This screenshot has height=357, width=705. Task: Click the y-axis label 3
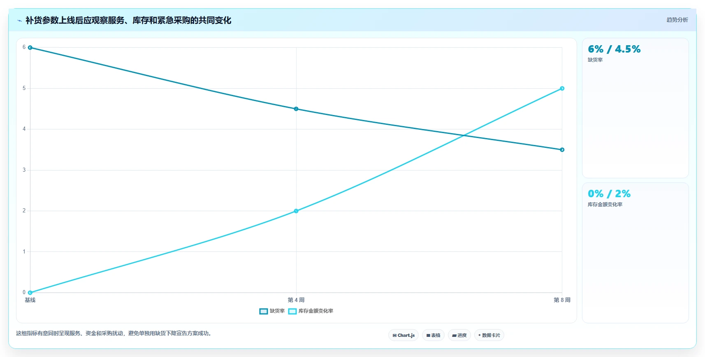[24, 170]
